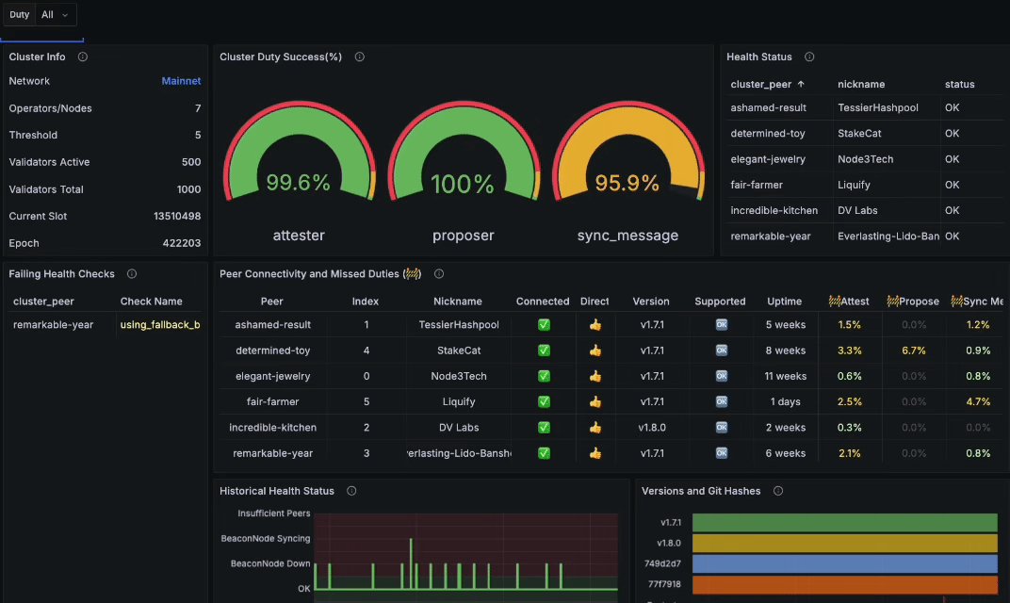Screen dimensions: 1010x603
Task: Sort peer table by Attest column
Action: (x=848, y=301)
